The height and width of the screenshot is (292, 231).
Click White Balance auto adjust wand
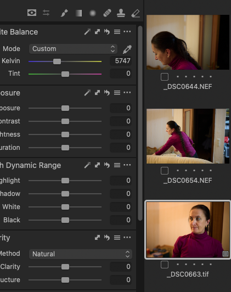[87, 32]
